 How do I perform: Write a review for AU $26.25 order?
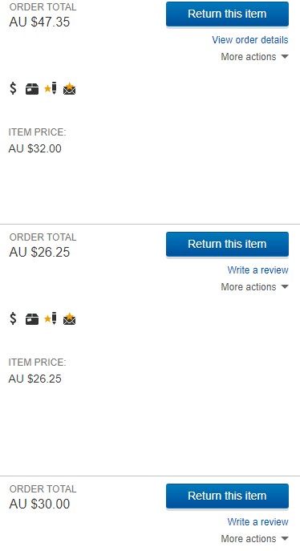tap(257, 269)
